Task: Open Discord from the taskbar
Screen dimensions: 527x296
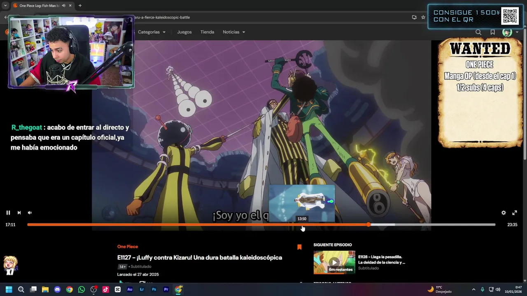Action: tap(57, 289)
